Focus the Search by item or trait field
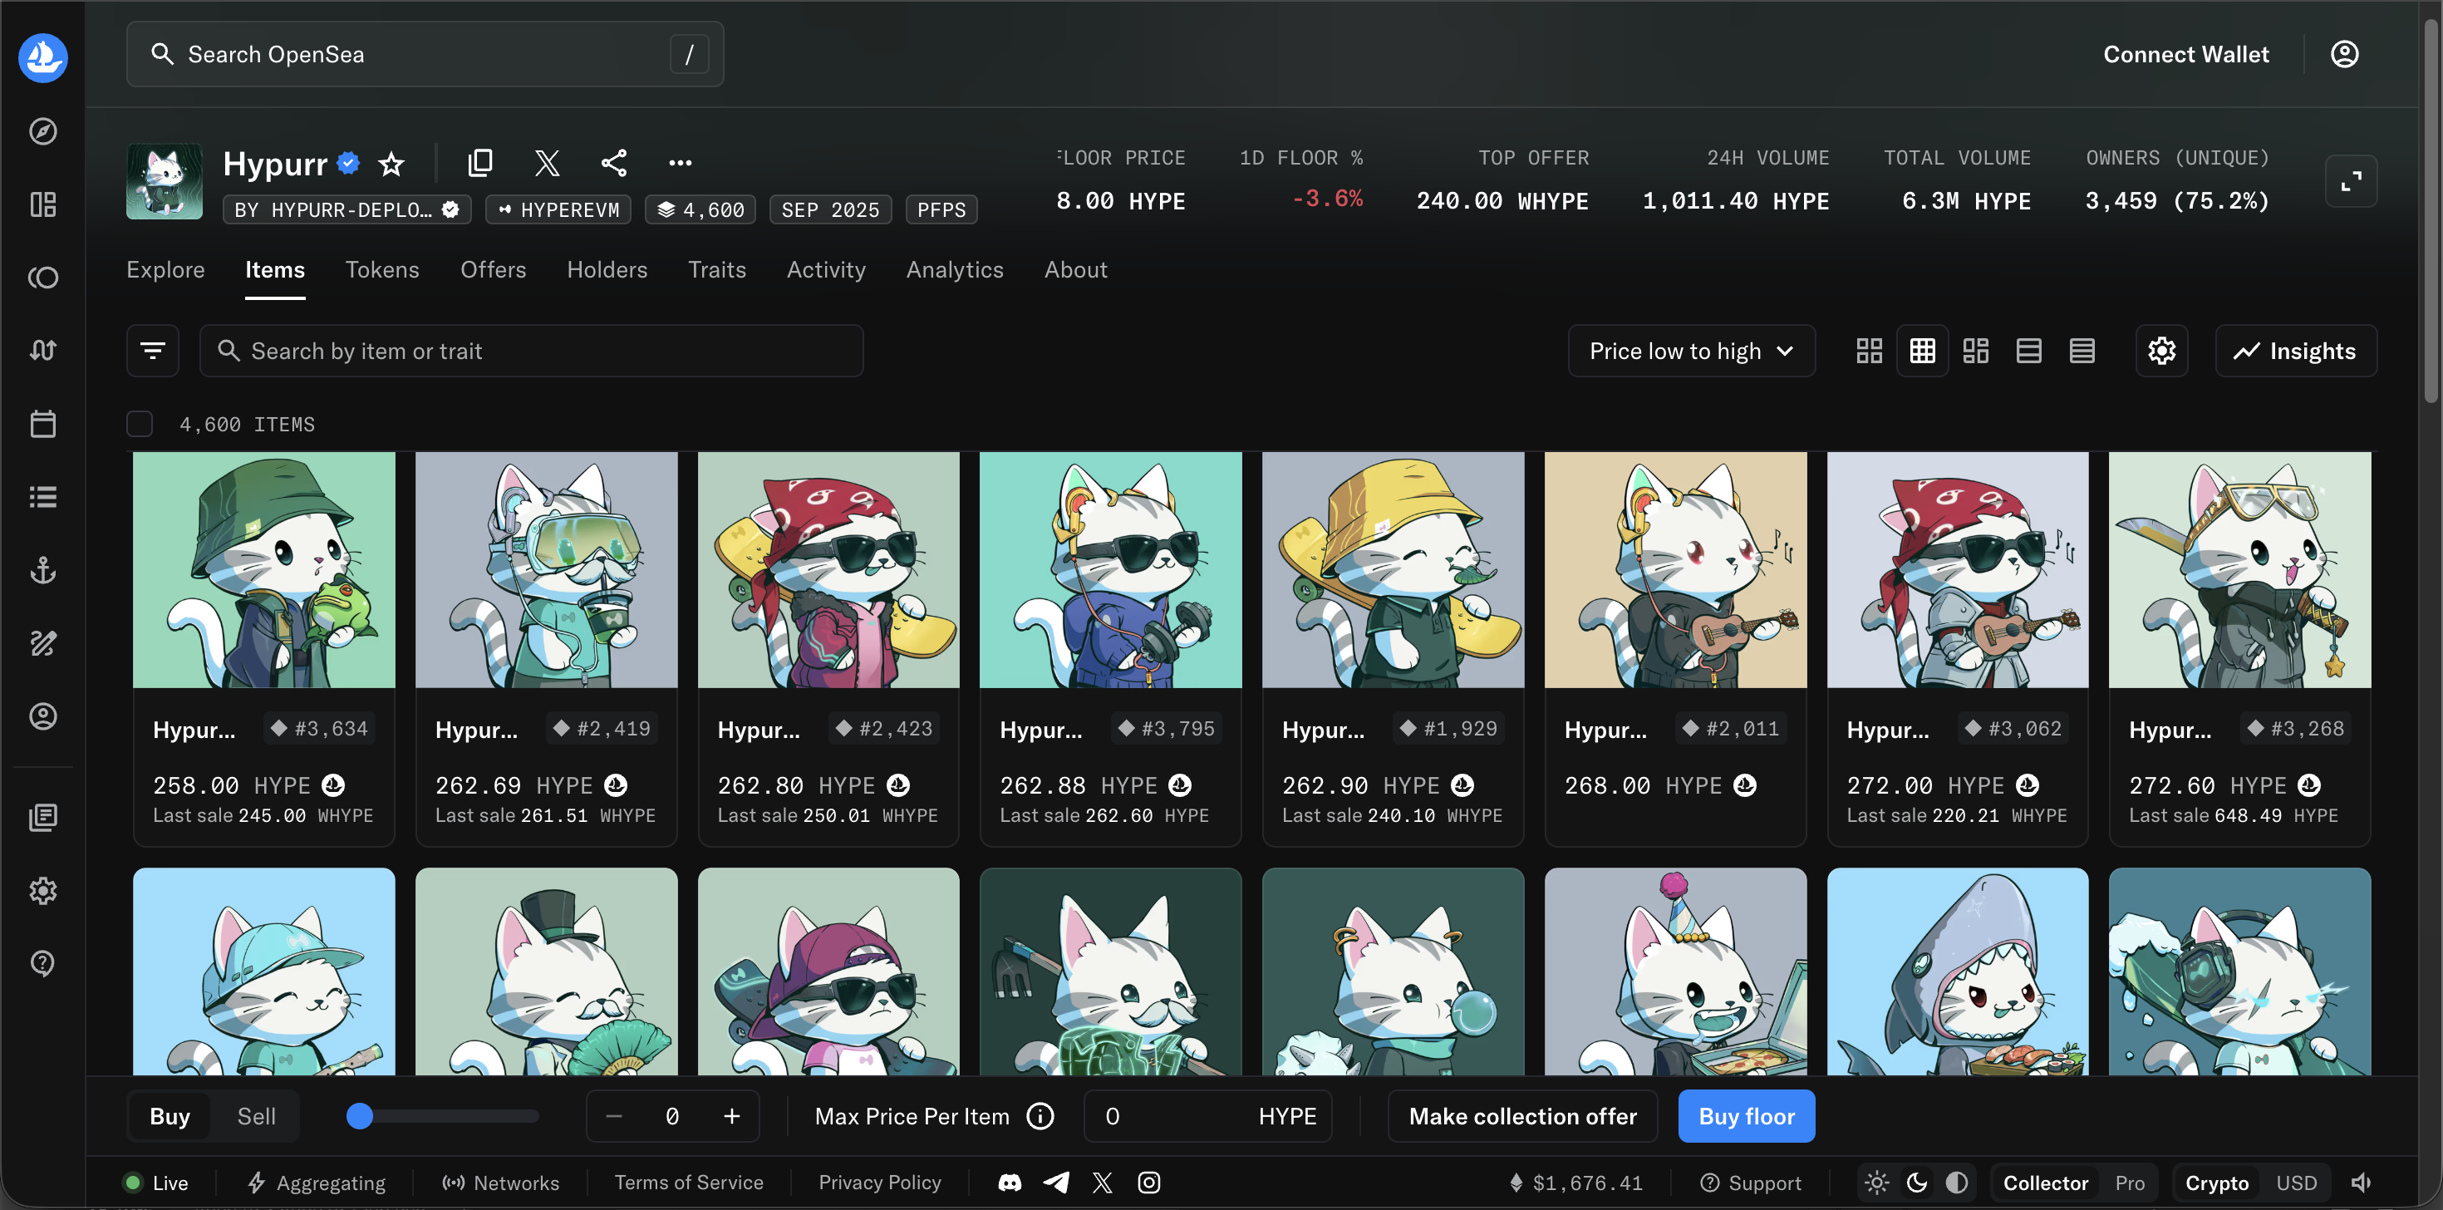This screenshot has width=2443, height=1210. [x=531, y=351]
